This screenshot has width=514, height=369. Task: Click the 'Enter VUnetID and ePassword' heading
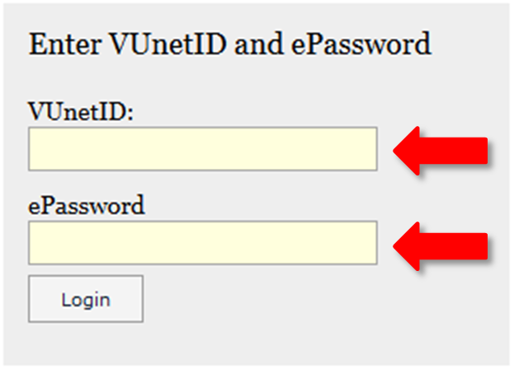(x=229, y=44)
